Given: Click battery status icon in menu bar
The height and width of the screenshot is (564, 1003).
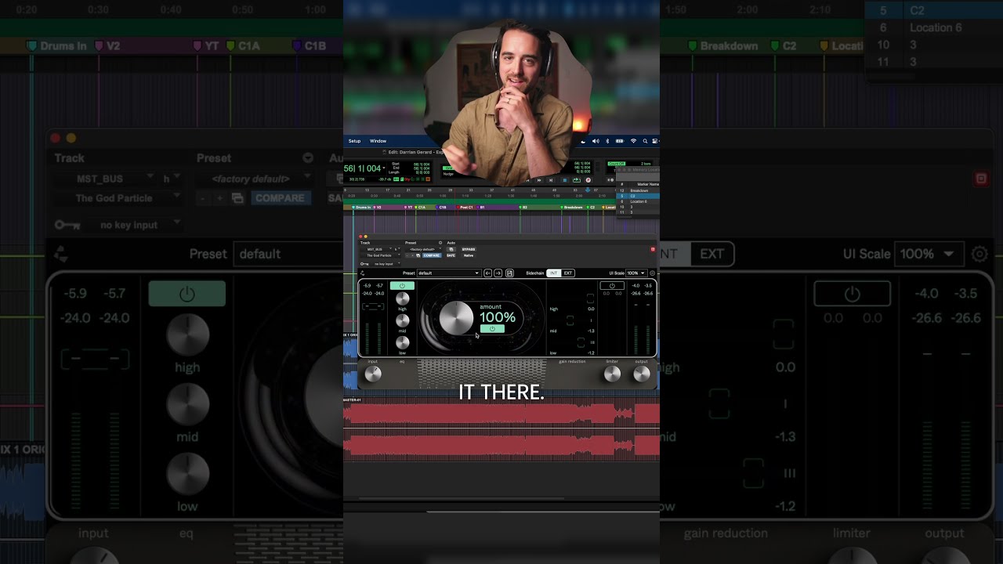Looking at the screenshot, I should tap(620, 141).
